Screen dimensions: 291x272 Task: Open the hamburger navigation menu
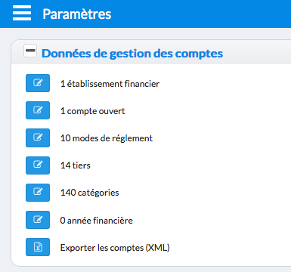coord(22,13)
